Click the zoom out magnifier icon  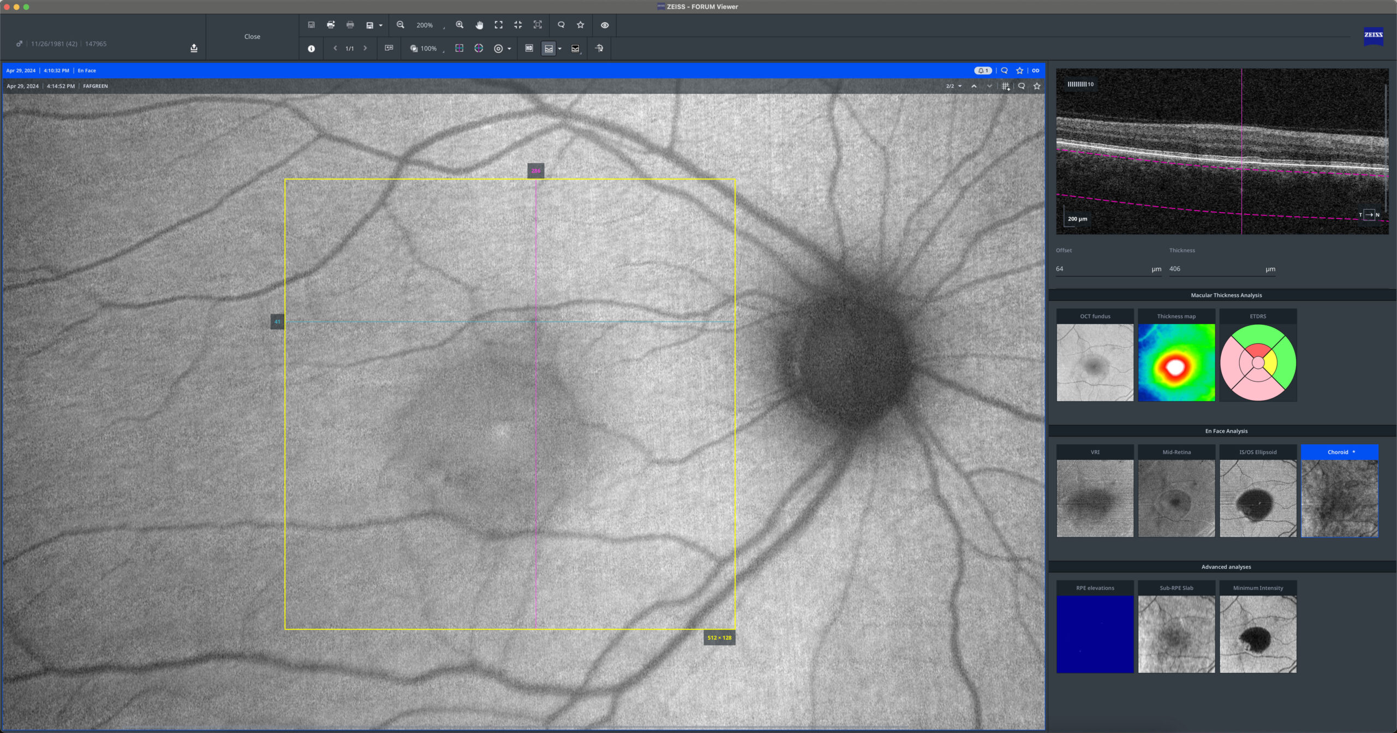(x=401, y=25)
